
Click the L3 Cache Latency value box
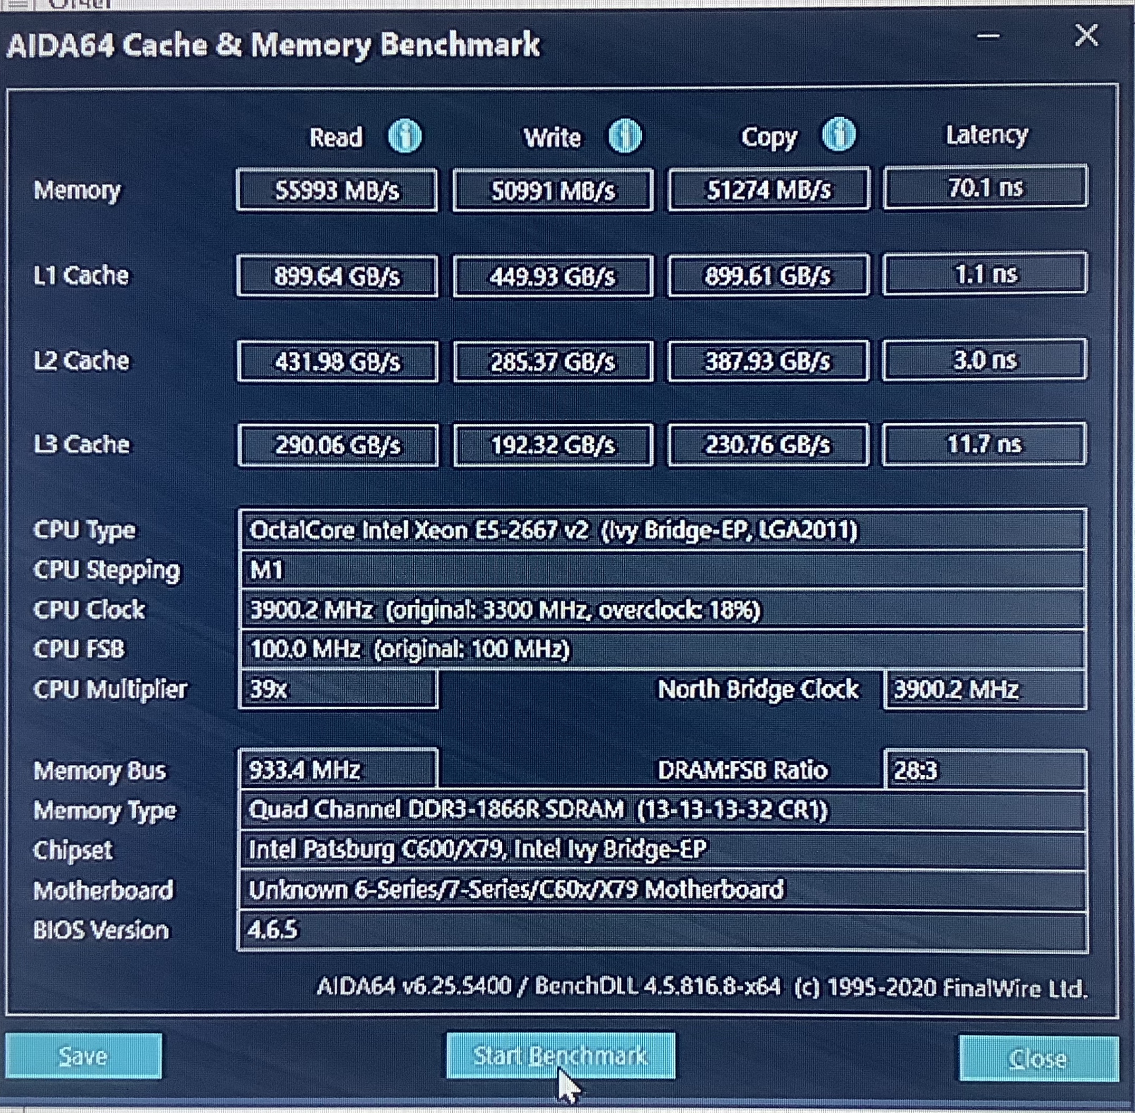tap(985, 444)
